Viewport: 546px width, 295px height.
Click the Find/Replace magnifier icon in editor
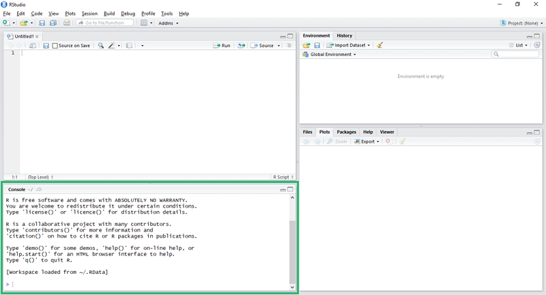pyautogui.click(x=100, y=46)
